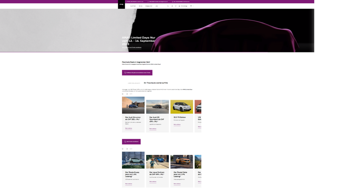The width and height of the screenshot is (342, 192).
Task: Open the orange Škoda Fabia image
Action: click(x=182, y=162)
